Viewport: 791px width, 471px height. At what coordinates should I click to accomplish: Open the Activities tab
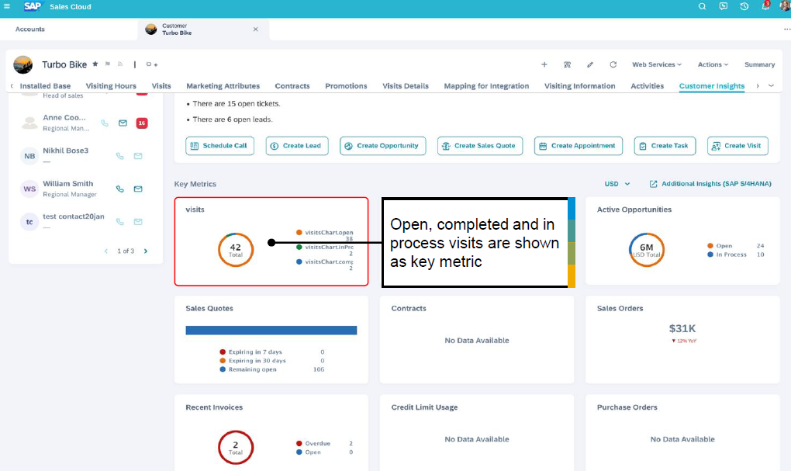coord(648,86)
